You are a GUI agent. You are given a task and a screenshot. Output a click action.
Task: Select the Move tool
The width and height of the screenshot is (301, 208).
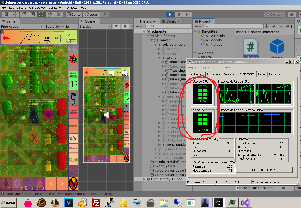coord(15,14)
